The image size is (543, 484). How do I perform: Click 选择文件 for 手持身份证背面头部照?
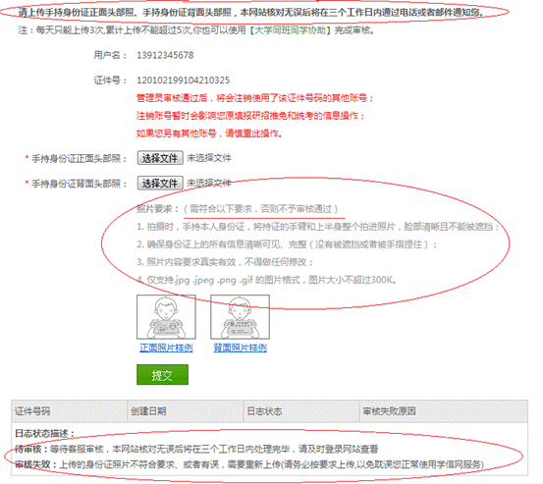(x=160, y=183)
